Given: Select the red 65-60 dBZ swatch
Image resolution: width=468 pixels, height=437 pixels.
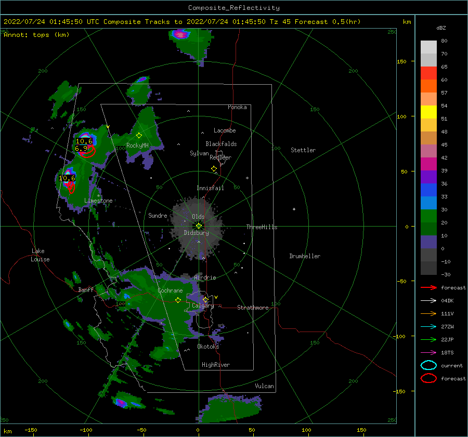Looking at the screenshot, I should coord(428,73).
